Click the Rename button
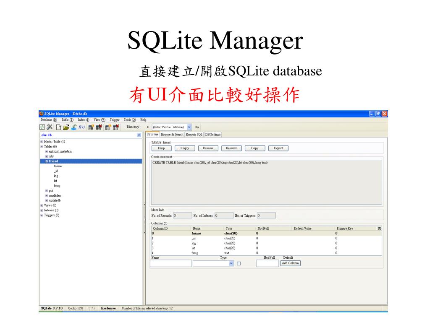 tap(208, 148)
